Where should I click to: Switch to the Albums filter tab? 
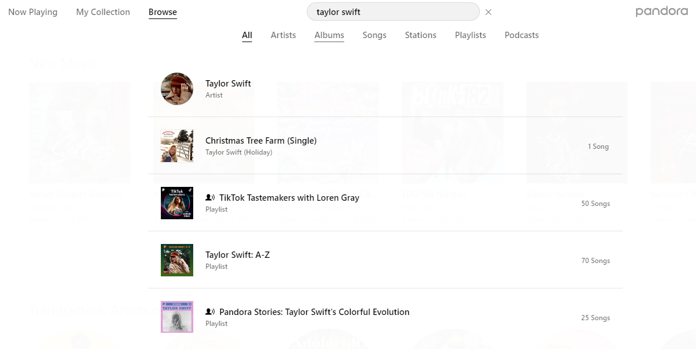point(329,35)
